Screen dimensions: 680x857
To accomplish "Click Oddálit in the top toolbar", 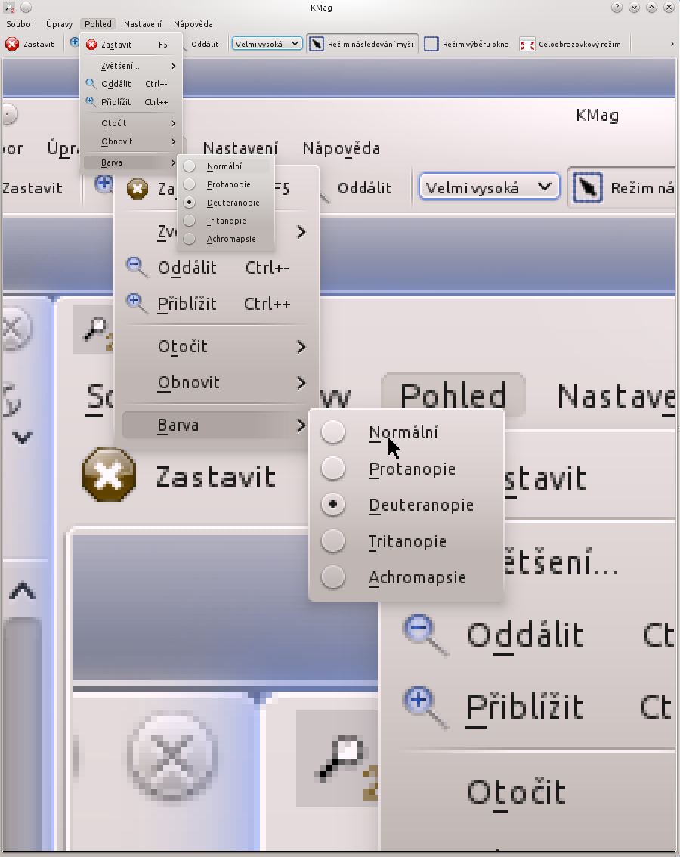I will click(x=205, y=45).
